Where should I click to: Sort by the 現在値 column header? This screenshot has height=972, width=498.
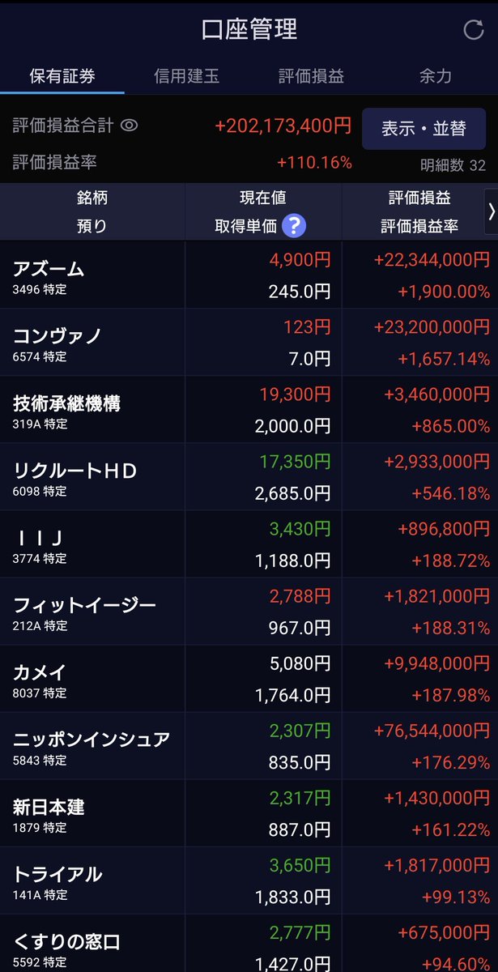click(263, 198)
